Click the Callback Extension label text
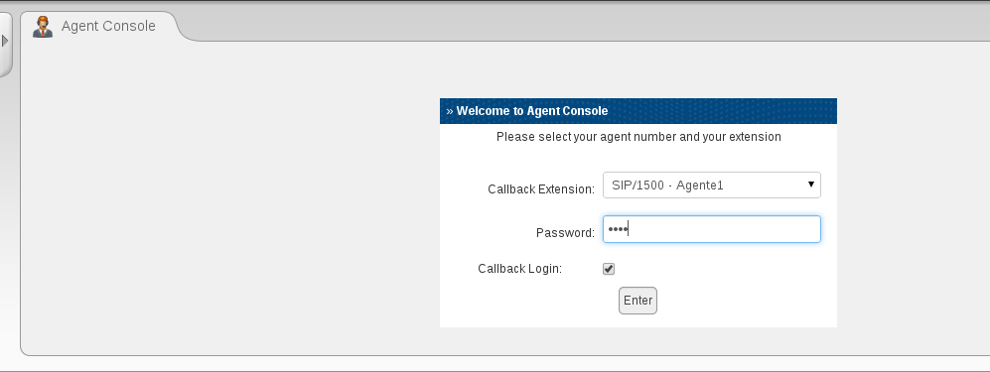The image size is (990, 372). [541, 189]
